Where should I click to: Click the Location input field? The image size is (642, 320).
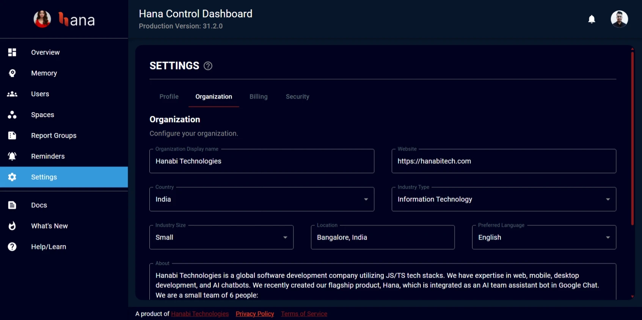tap(383, 237)
